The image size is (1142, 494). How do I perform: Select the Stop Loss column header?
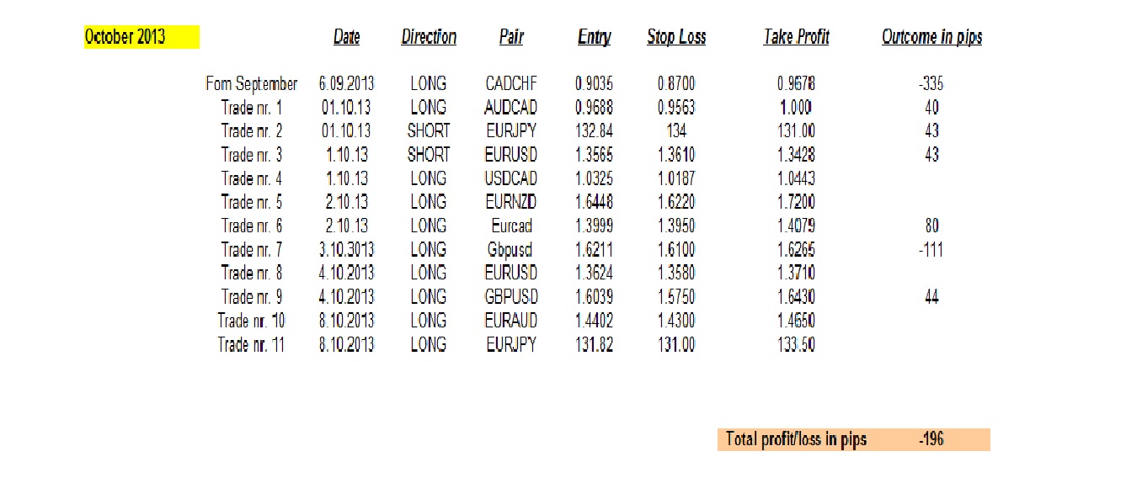coord(676,37)
